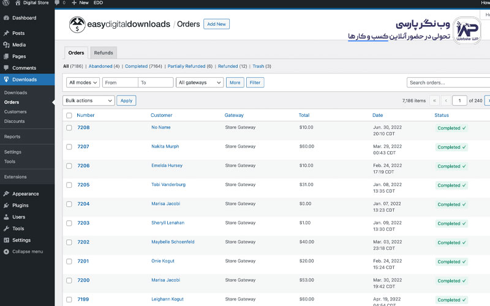Screen dimensions: 490x306
Task: Check the box for order 7203
Action: (x=69, y=223)
